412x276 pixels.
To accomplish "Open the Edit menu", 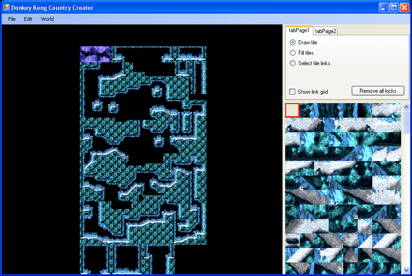I will 28,19.
